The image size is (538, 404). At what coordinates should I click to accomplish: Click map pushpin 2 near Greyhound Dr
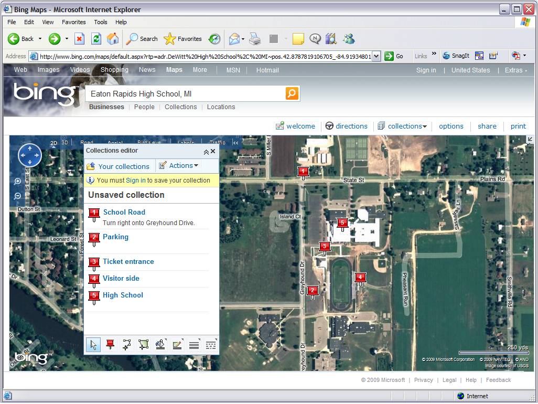[x=313, y=292]
